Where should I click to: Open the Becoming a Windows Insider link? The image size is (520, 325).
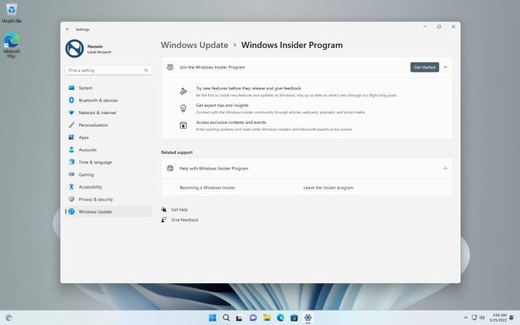207,187
